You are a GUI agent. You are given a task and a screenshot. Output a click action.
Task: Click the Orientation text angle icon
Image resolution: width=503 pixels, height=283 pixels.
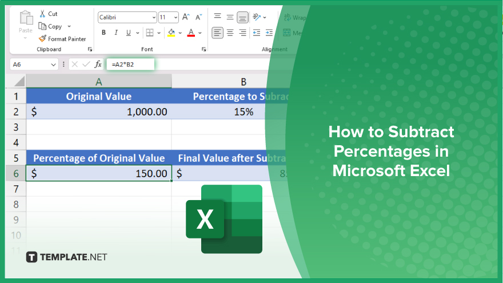coord(256,17)
